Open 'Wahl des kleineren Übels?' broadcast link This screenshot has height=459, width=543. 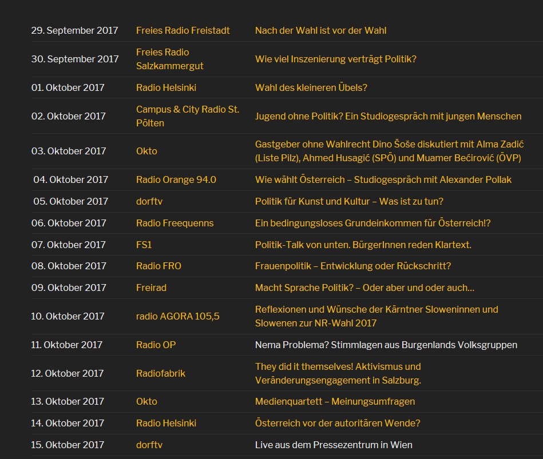(311, 87)
